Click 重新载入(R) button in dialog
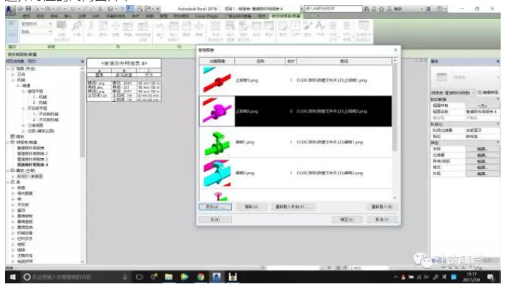This screenshot has width=508, height=287. pyautogui.click(x=381, y=206)
